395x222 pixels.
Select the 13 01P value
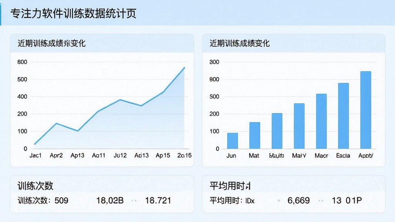[347, 200]
